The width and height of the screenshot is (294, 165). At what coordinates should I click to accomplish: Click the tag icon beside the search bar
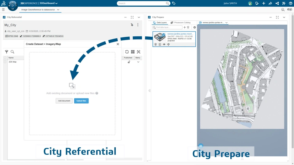[174, 3]
